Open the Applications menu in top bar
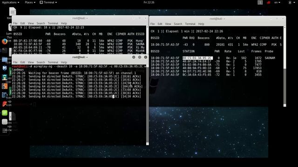The height and width of the screenshot is (167, 298). point(11,2)
